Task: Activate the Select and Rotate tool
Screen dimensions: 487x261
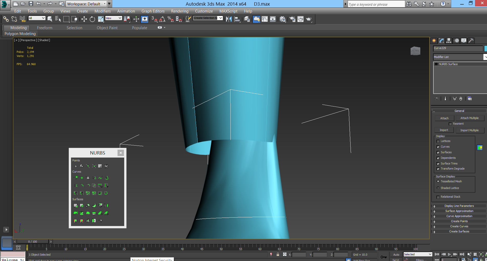Action: (x=92, y=19)
